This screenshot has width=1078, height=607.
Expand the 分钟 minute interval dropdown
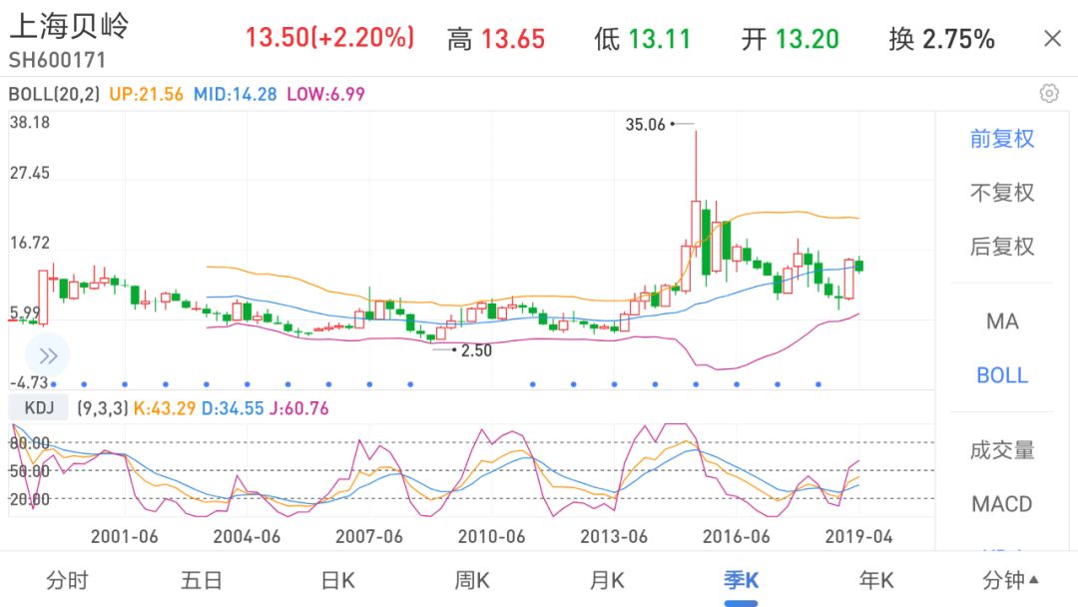pyautogui.click(x=1010, y=581)
